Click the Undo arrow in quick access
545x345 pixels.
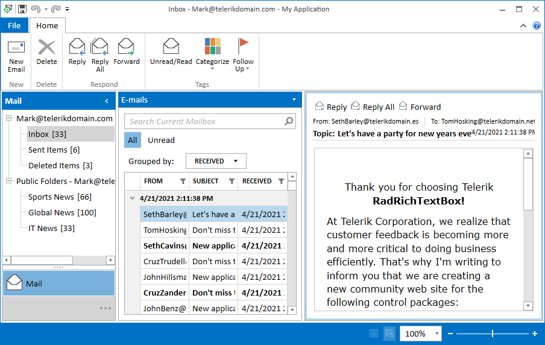pyautogui.click(x=36, y=9)
